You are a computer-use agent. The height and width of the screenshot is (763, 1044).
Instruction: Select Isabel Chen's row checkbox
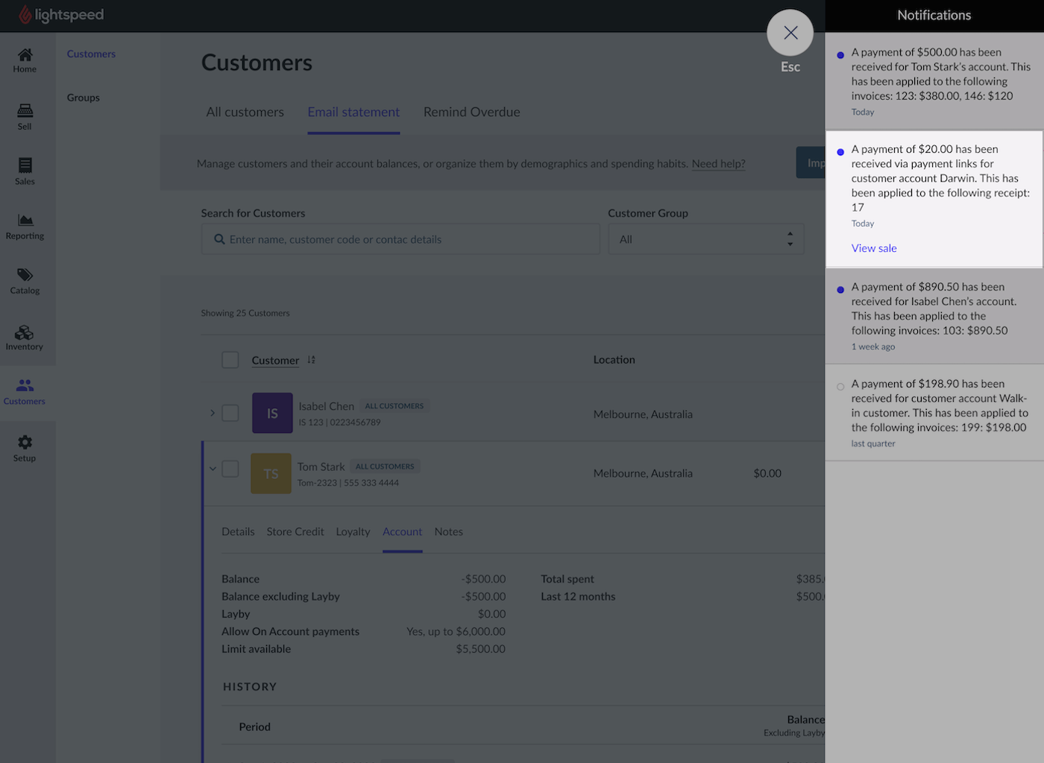point(230,414)
